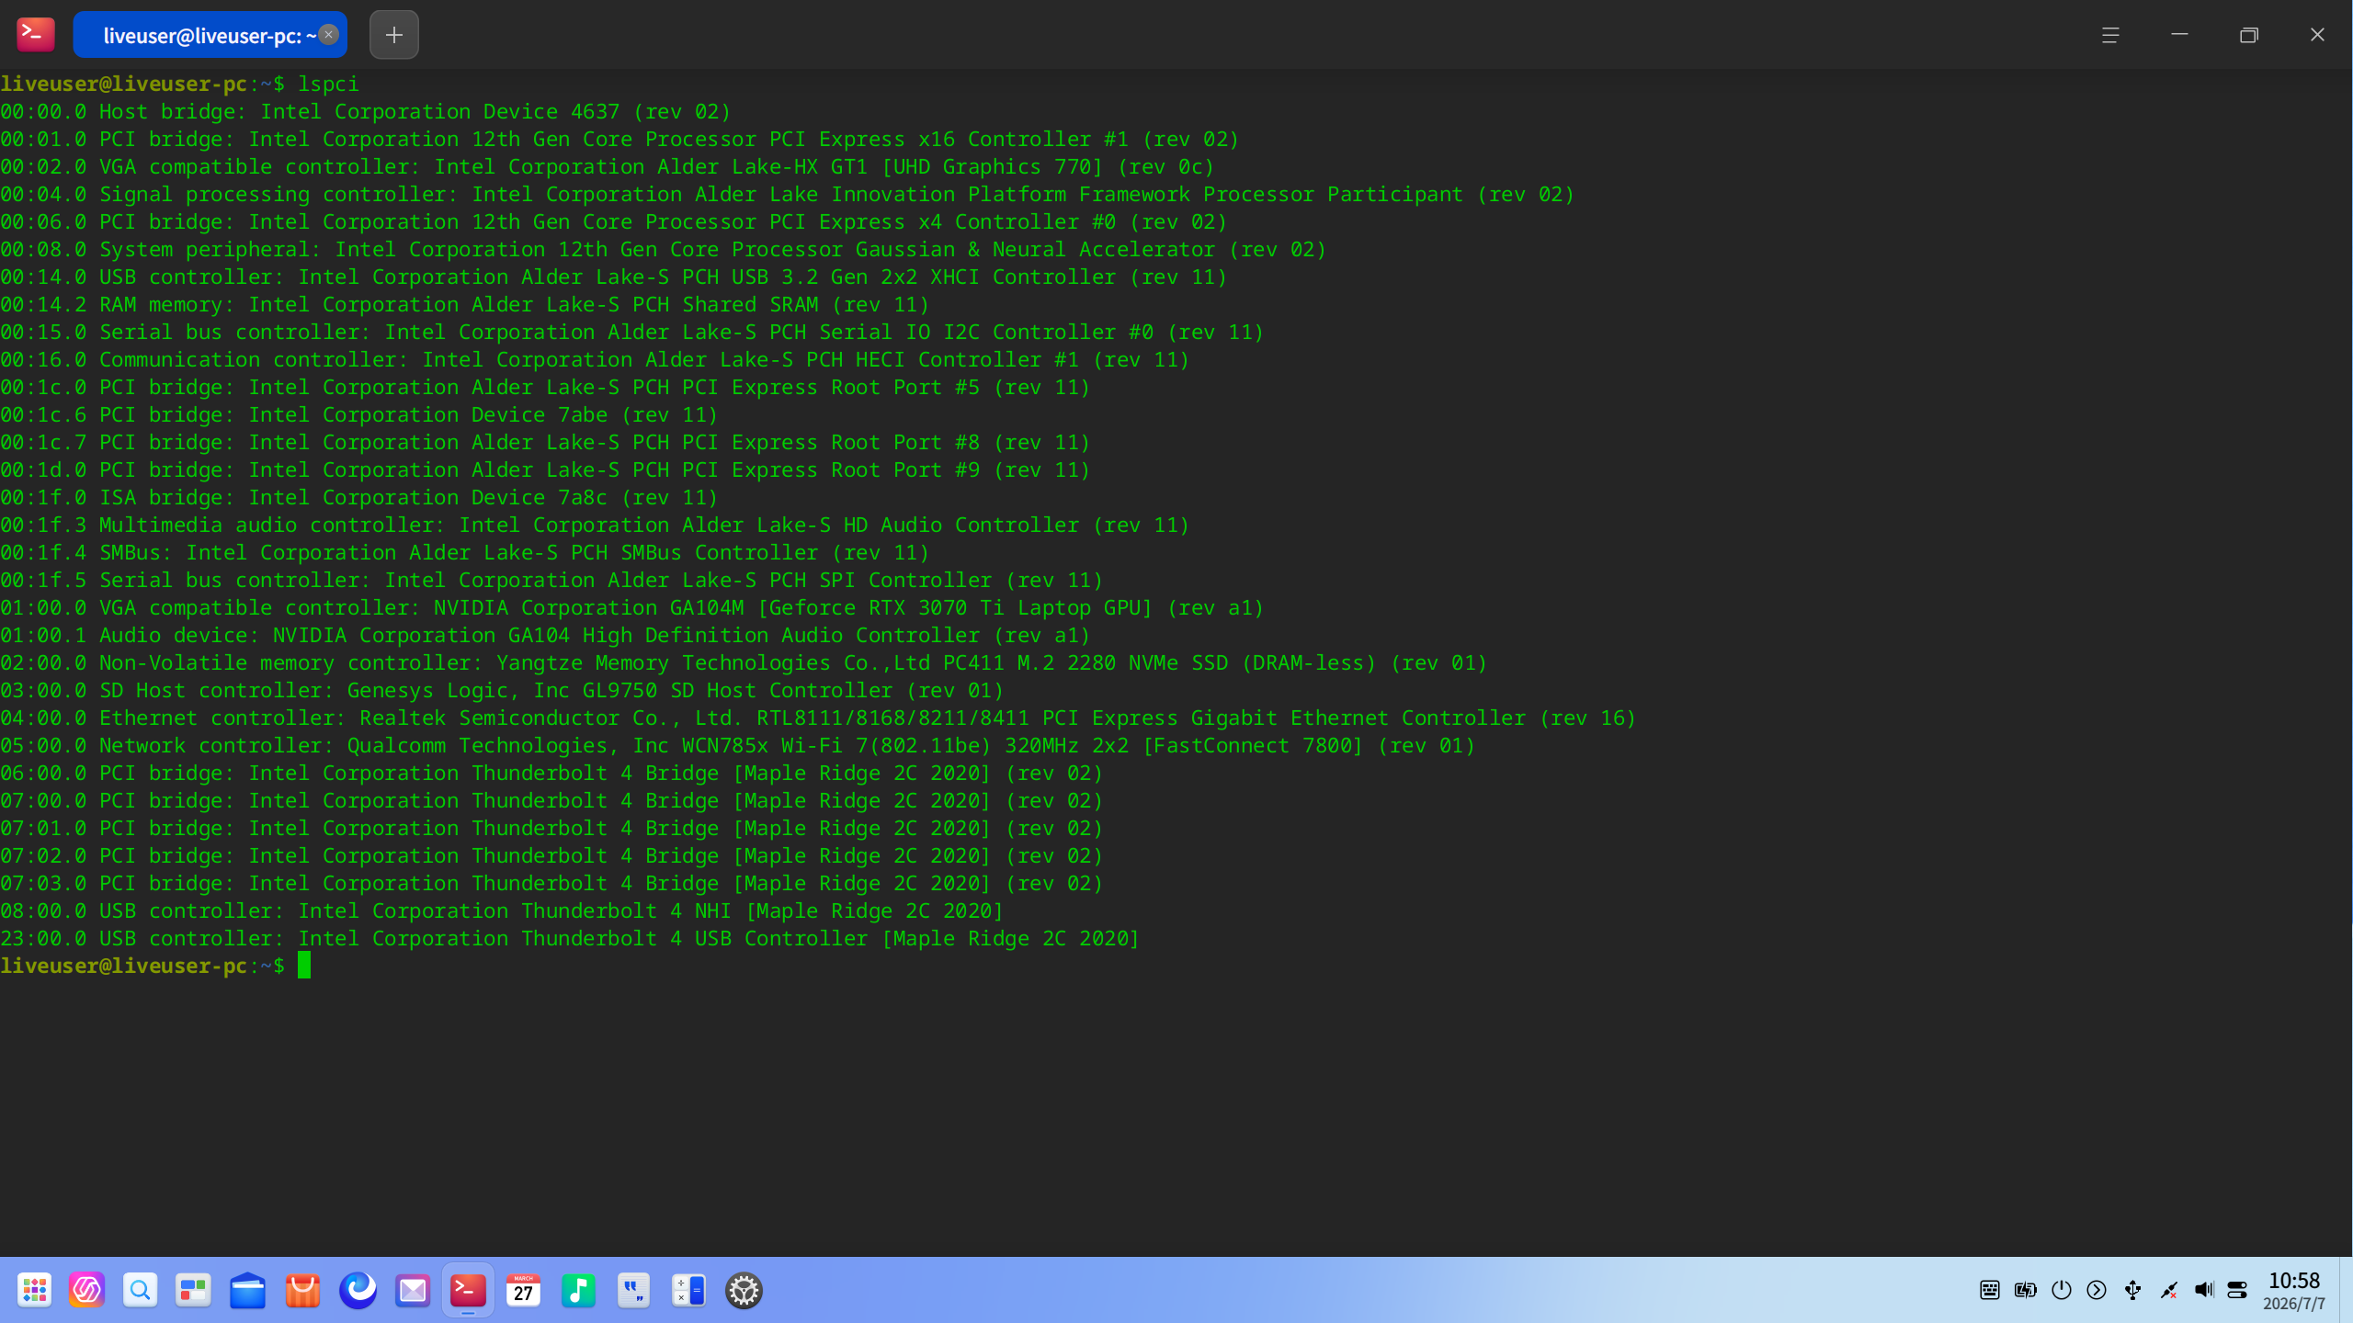Add a new terminal tab
The height and width of the screenshot is (1323, 2353).
tap(394, 35)
